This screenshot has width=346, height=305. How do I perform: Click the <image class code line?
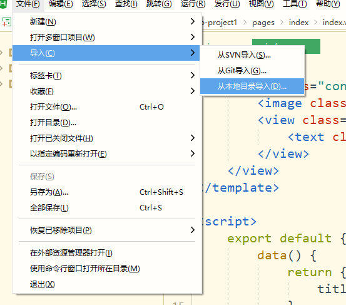(x=302, y=103)
